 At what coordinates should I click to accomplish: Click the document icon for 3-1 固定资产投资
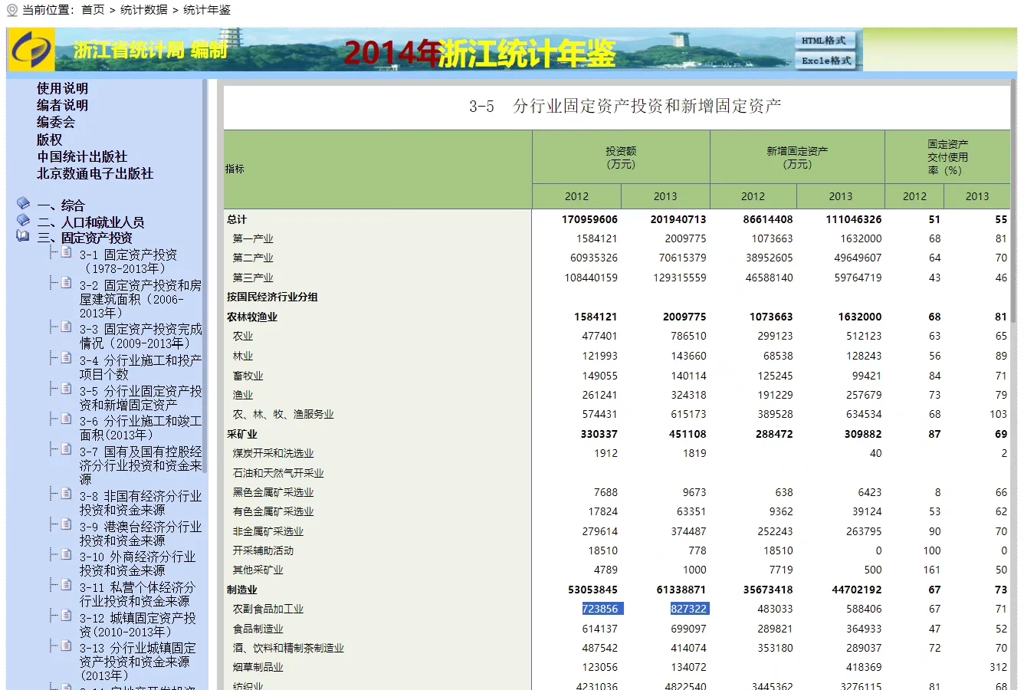tap(67, 253)
